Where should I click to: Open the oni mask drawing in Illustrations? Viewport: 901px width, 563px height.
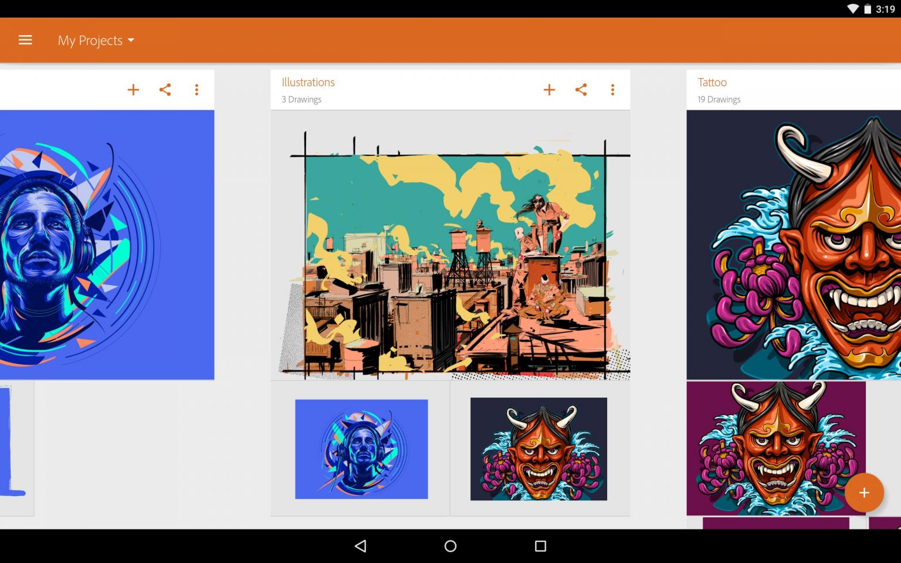point(538,449)
